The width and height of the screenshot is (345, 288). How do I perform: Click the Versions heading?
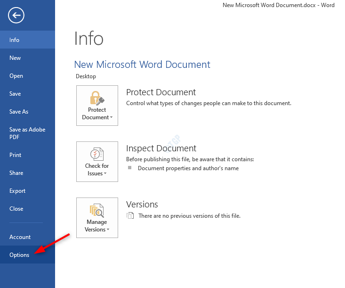tap(142, 204)
